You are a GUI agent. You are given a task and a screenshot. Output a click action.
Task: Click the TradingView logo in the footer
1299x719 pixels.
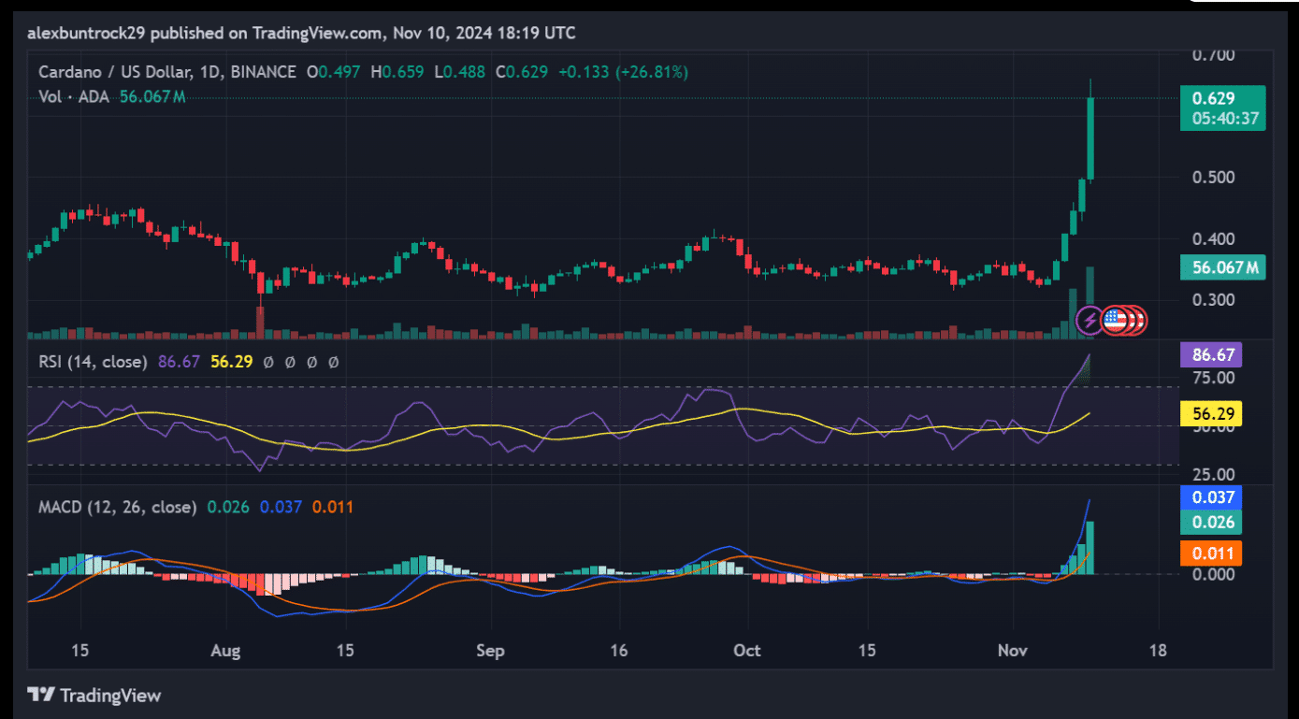coord(94,696)
